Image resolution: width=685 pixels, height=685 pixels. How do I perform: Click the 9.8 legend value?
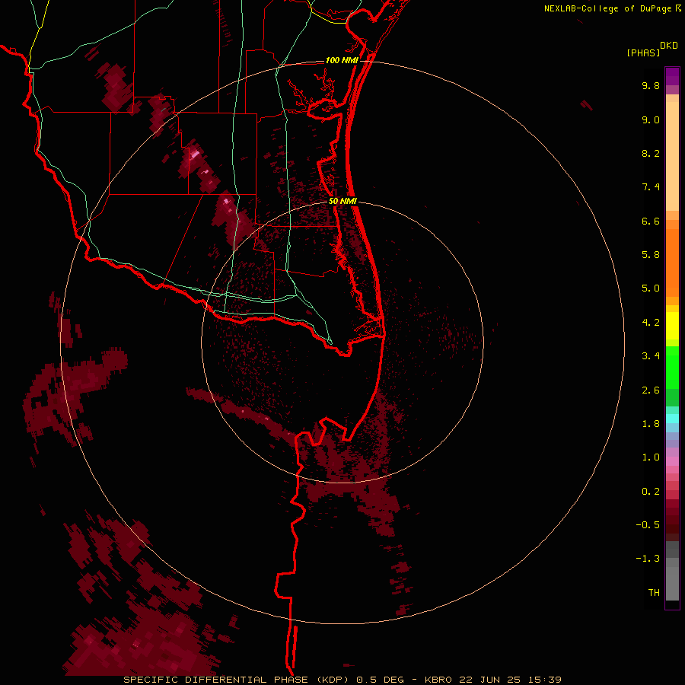(x=651, y=85)
